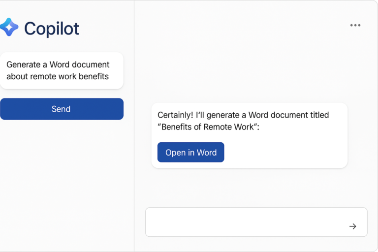The image size is (378, 252).
Task: Click the Copilot sparkle logo
Action: coord(9,28)
